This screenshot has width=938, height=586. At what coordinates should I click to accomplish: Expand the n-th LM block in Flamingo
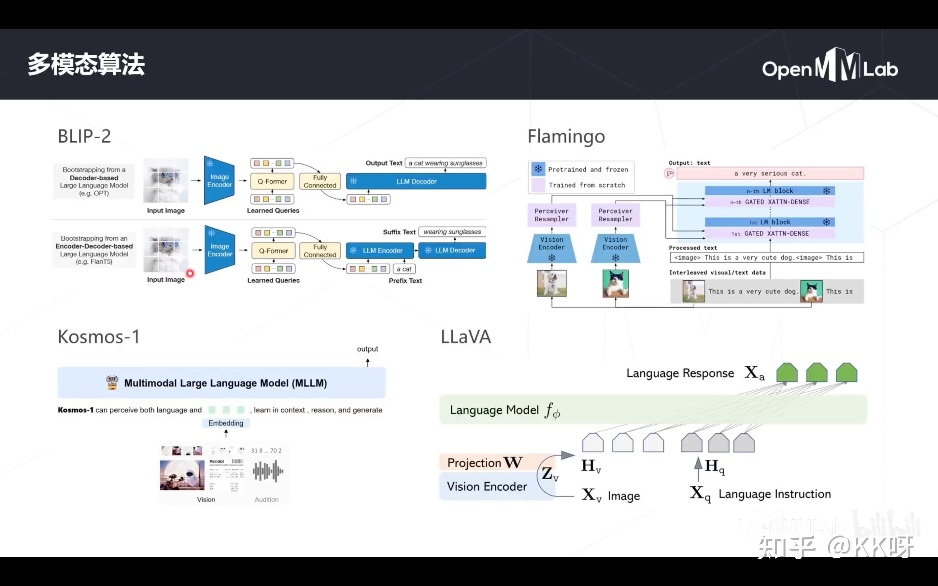769,190
